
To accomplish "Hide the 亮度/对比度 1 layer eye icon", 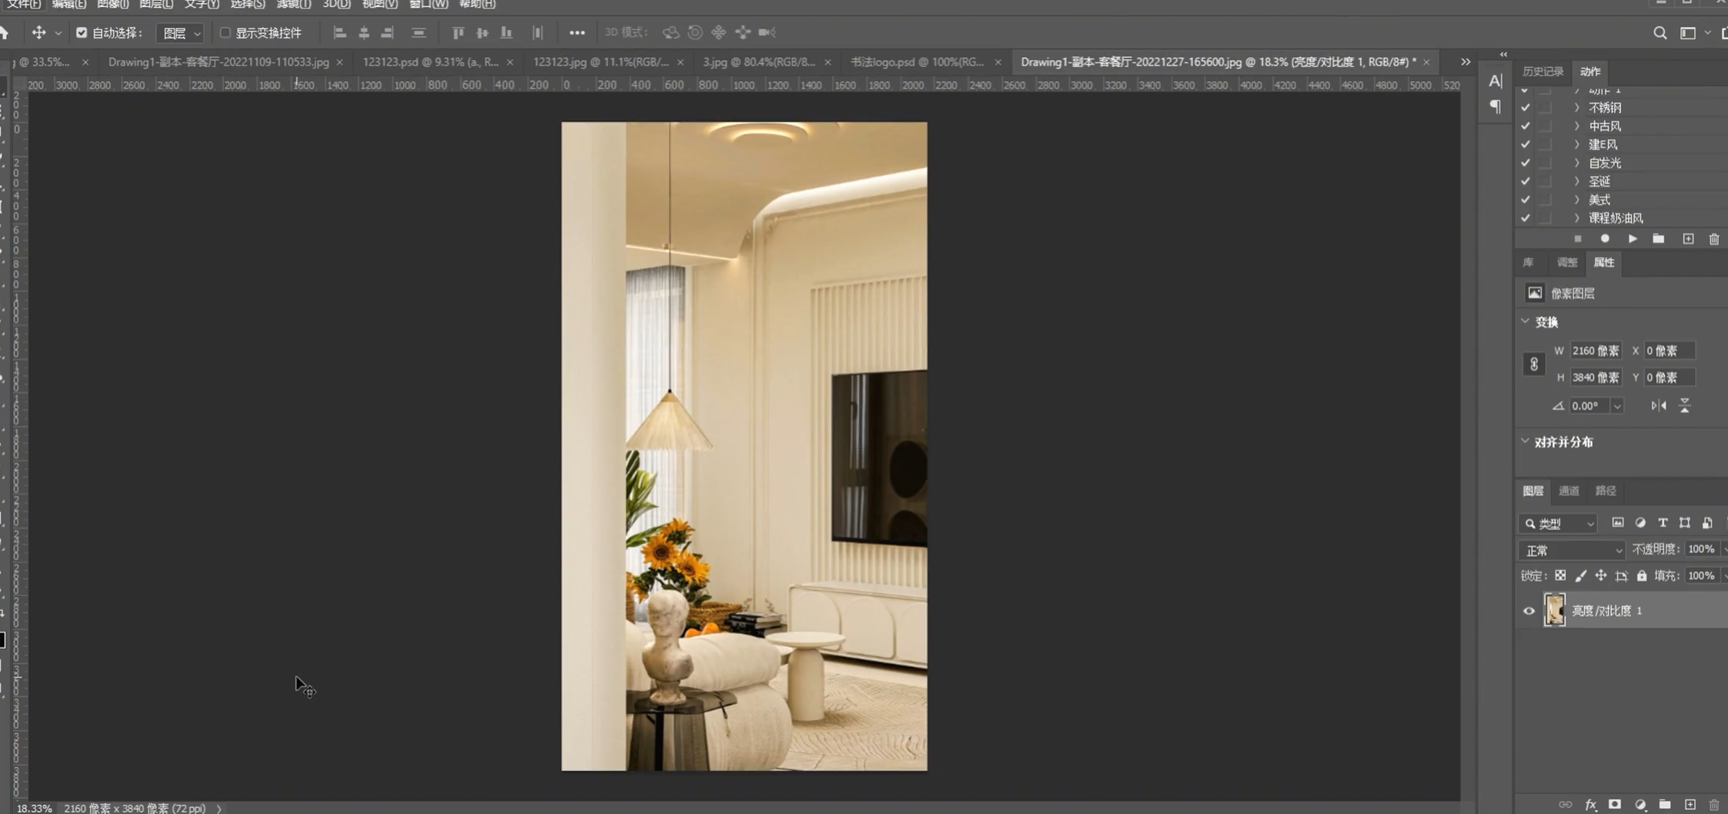I will [1529, 611].
